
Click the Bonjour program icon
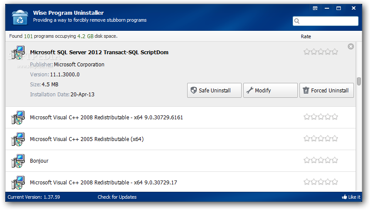[18, 161]
